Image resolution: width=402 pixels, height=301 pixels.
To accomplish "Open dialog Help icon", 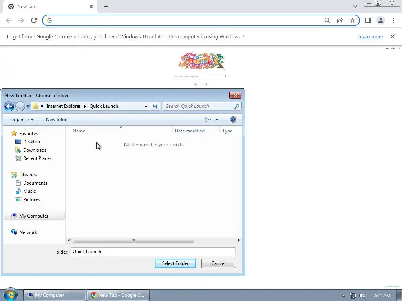I will (233, 120).
